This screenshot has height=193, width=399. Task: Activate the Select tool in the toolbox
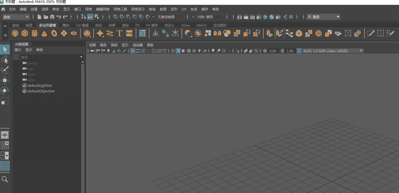pyautogui.click(x=5, y=49)
